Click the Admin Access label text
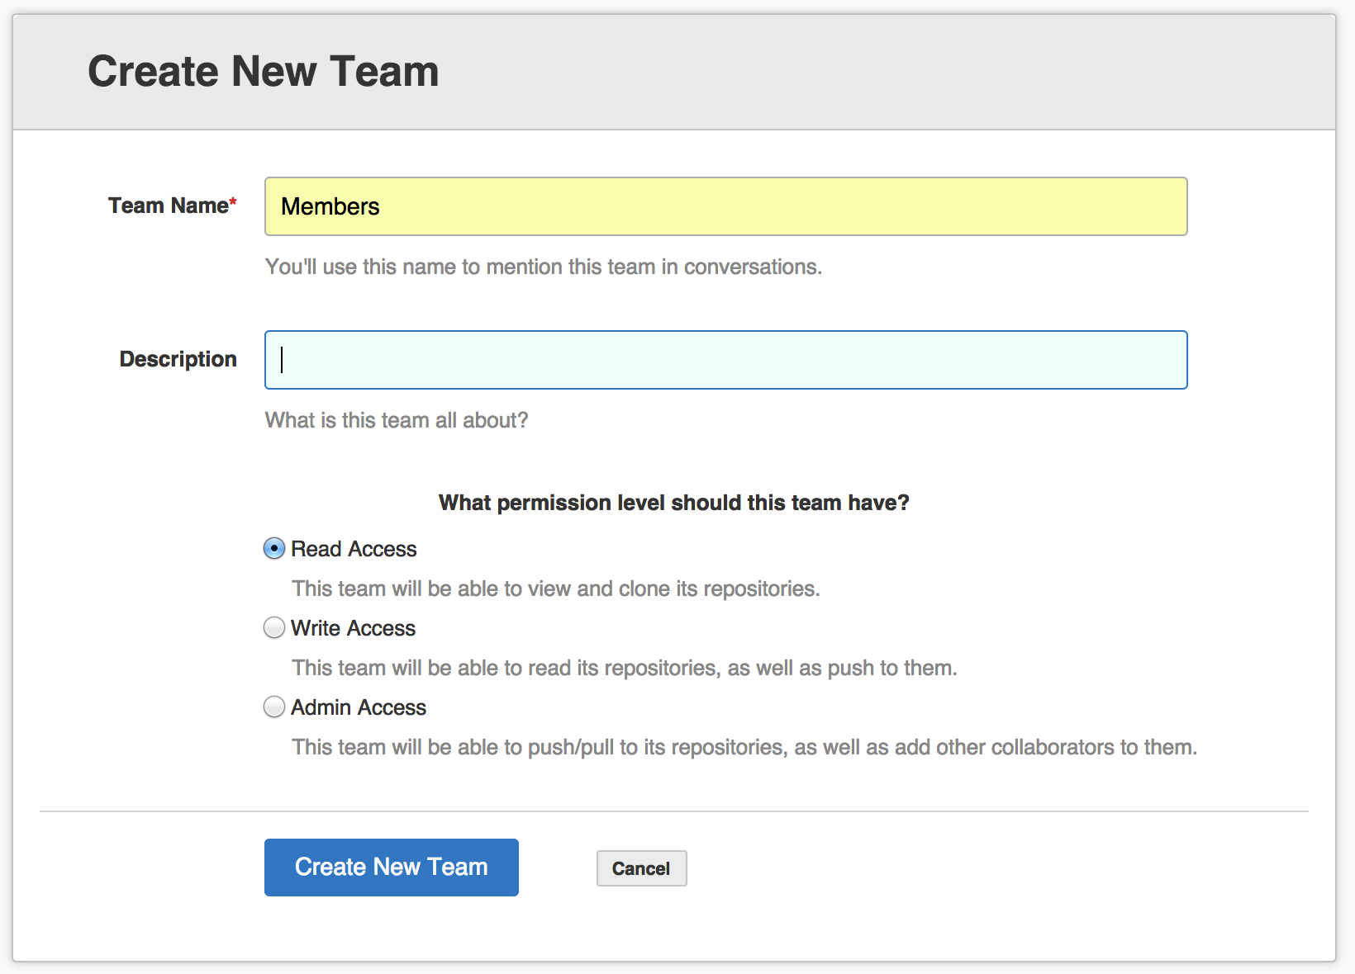This screenshot has height=974, width=1355. 359,707
